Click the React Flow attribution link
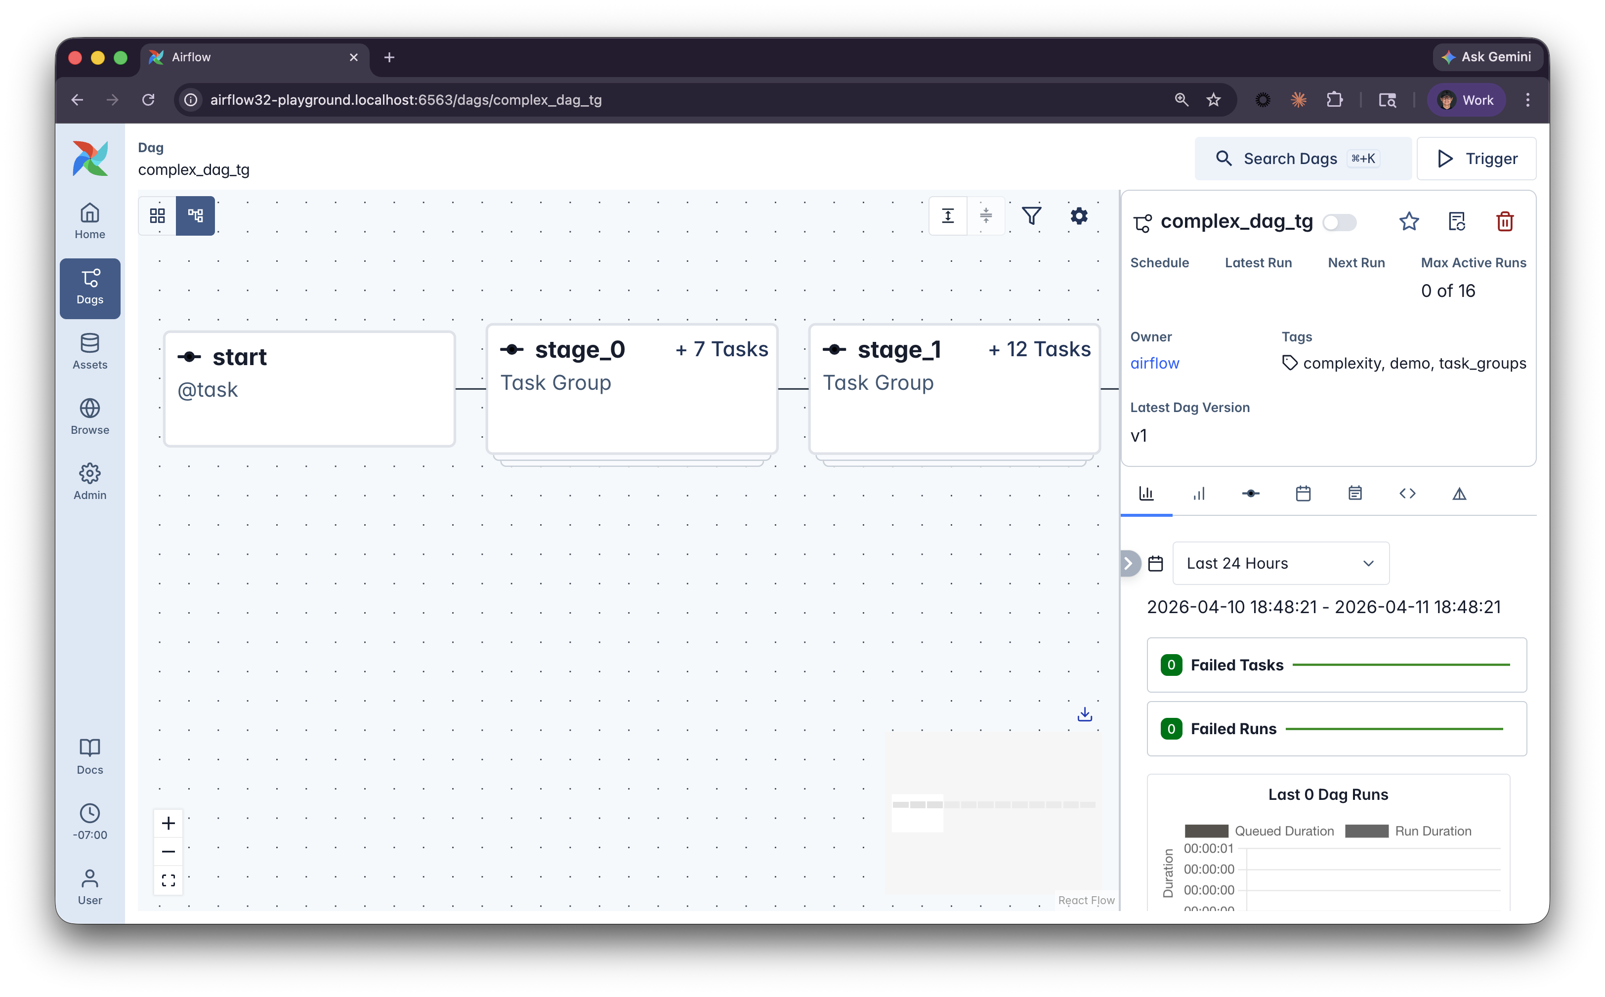Image resolution: width=1605 pixels, height=997 pixels. tap(1086, 900)
